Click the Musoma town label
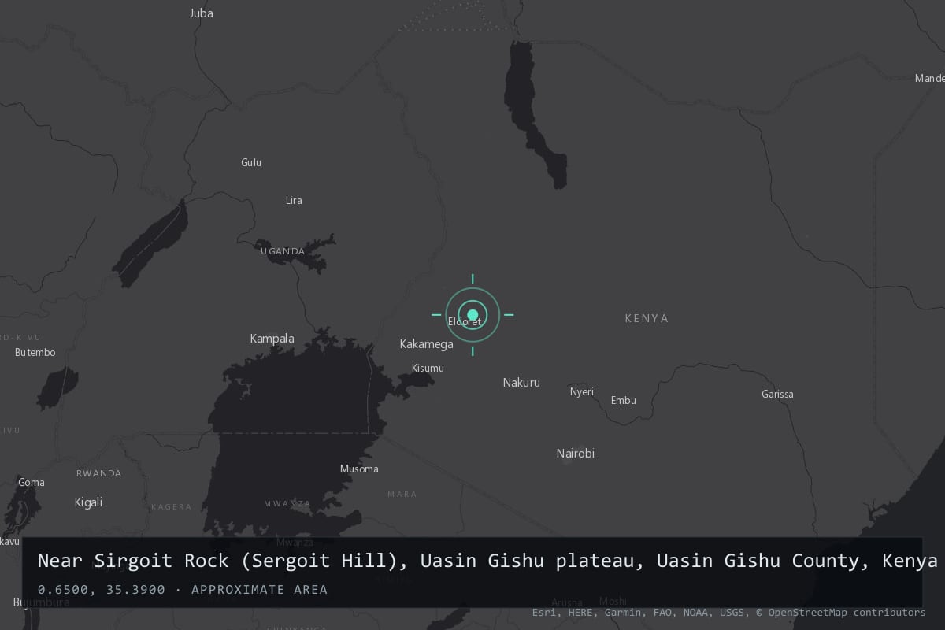 (359, 469)
